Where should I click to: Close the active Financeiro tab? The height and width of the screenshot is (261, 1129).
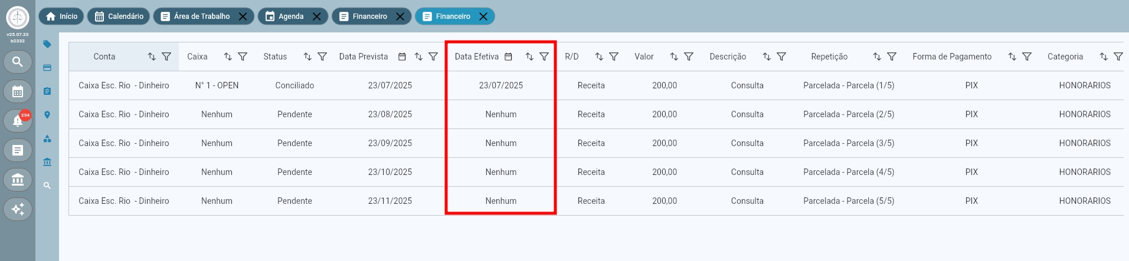tap(483, 16)
